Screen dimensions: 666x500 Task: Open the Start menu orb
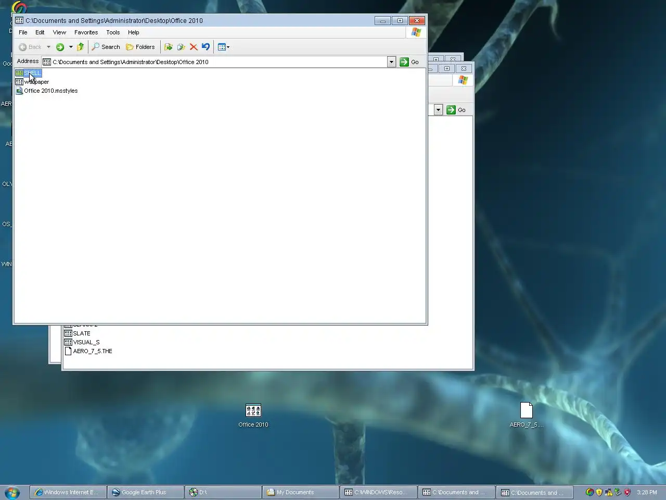[x=12, y=492]
